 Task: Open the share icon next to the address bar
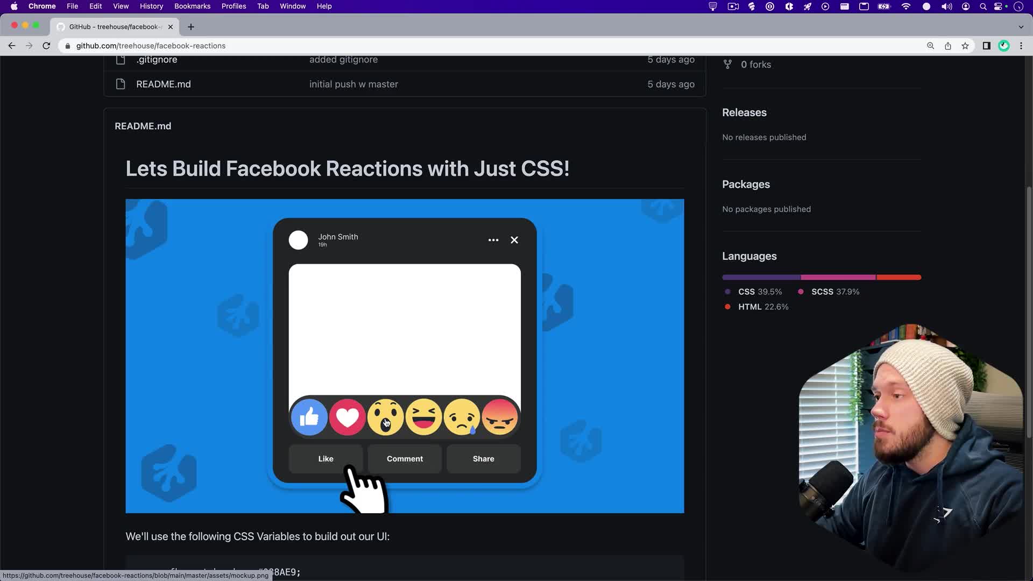(x=948, y=46)
